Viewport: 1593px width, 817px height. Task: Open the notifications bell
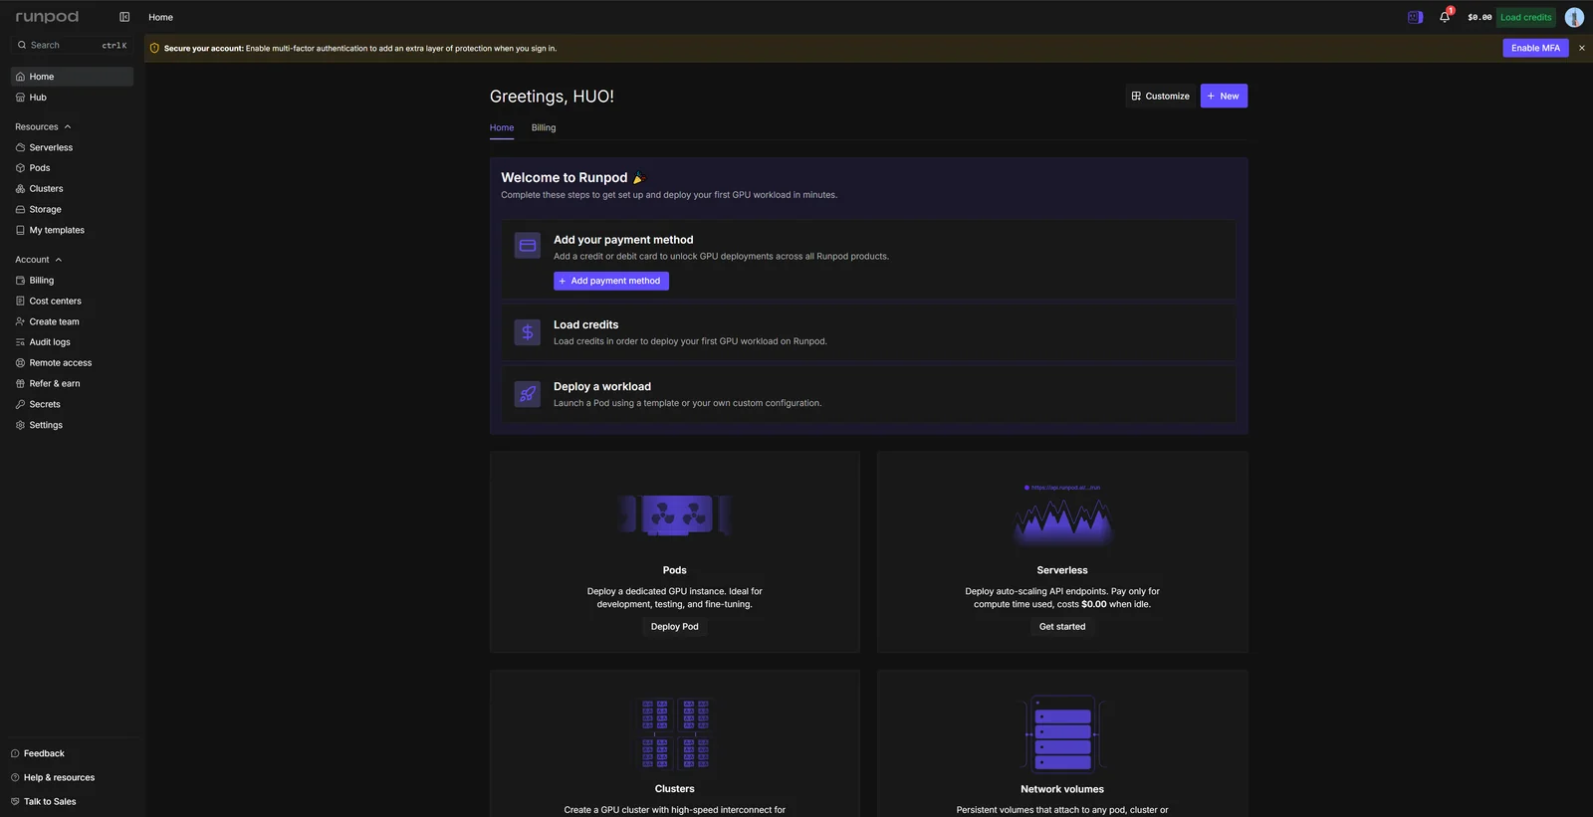click(1445, 17)
